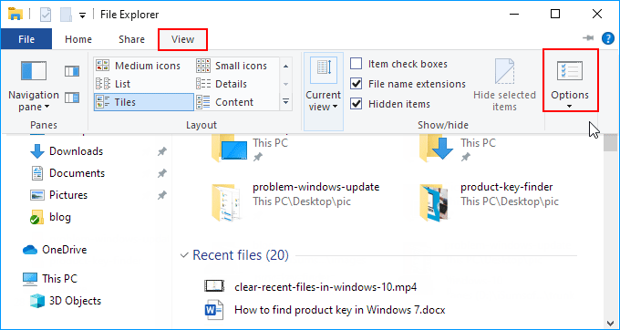Toggle the Preview pane icon
620x330 pixels.
click(x=72, y=71)
